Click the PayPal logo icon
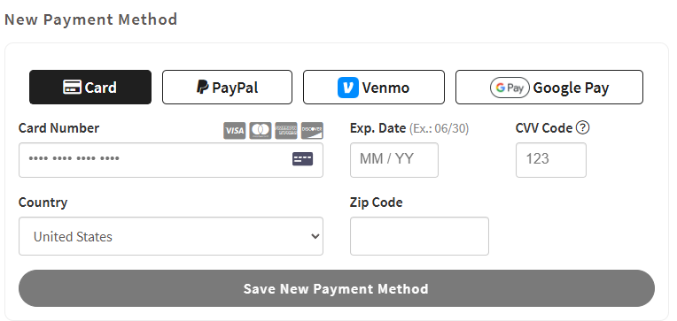The height and width of the screenshot is (321, 677). 202,87
